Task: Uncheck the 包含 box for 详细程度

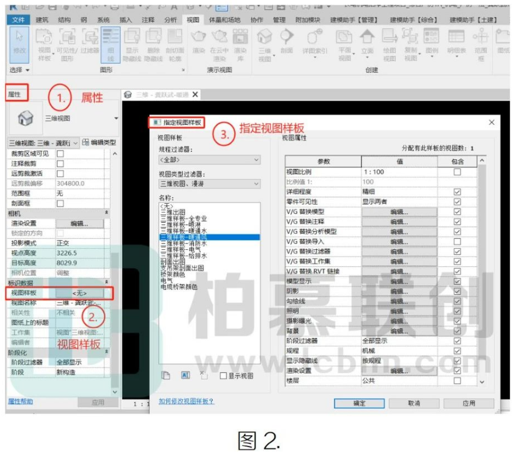Action: pyautogui.click(x=457, y=192)
